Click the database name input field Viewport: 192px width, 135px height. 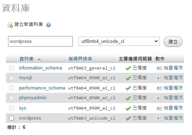point(40,41)
